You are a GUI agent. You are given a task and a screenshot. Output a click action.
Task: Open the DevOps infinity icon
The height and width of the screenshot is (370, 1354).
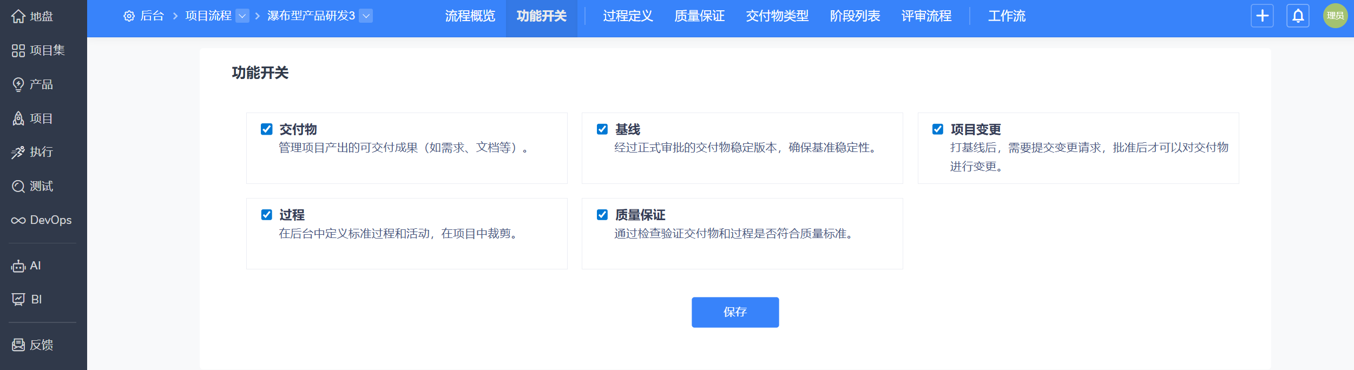click(18, 220)
